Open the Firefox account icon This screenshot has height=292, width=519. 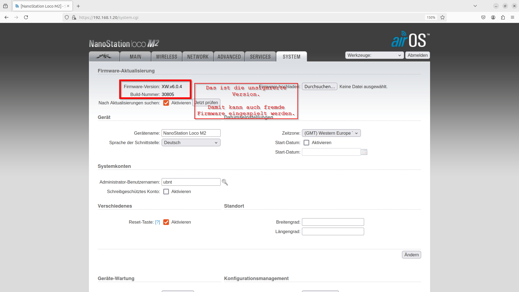(x=493, y=17)
